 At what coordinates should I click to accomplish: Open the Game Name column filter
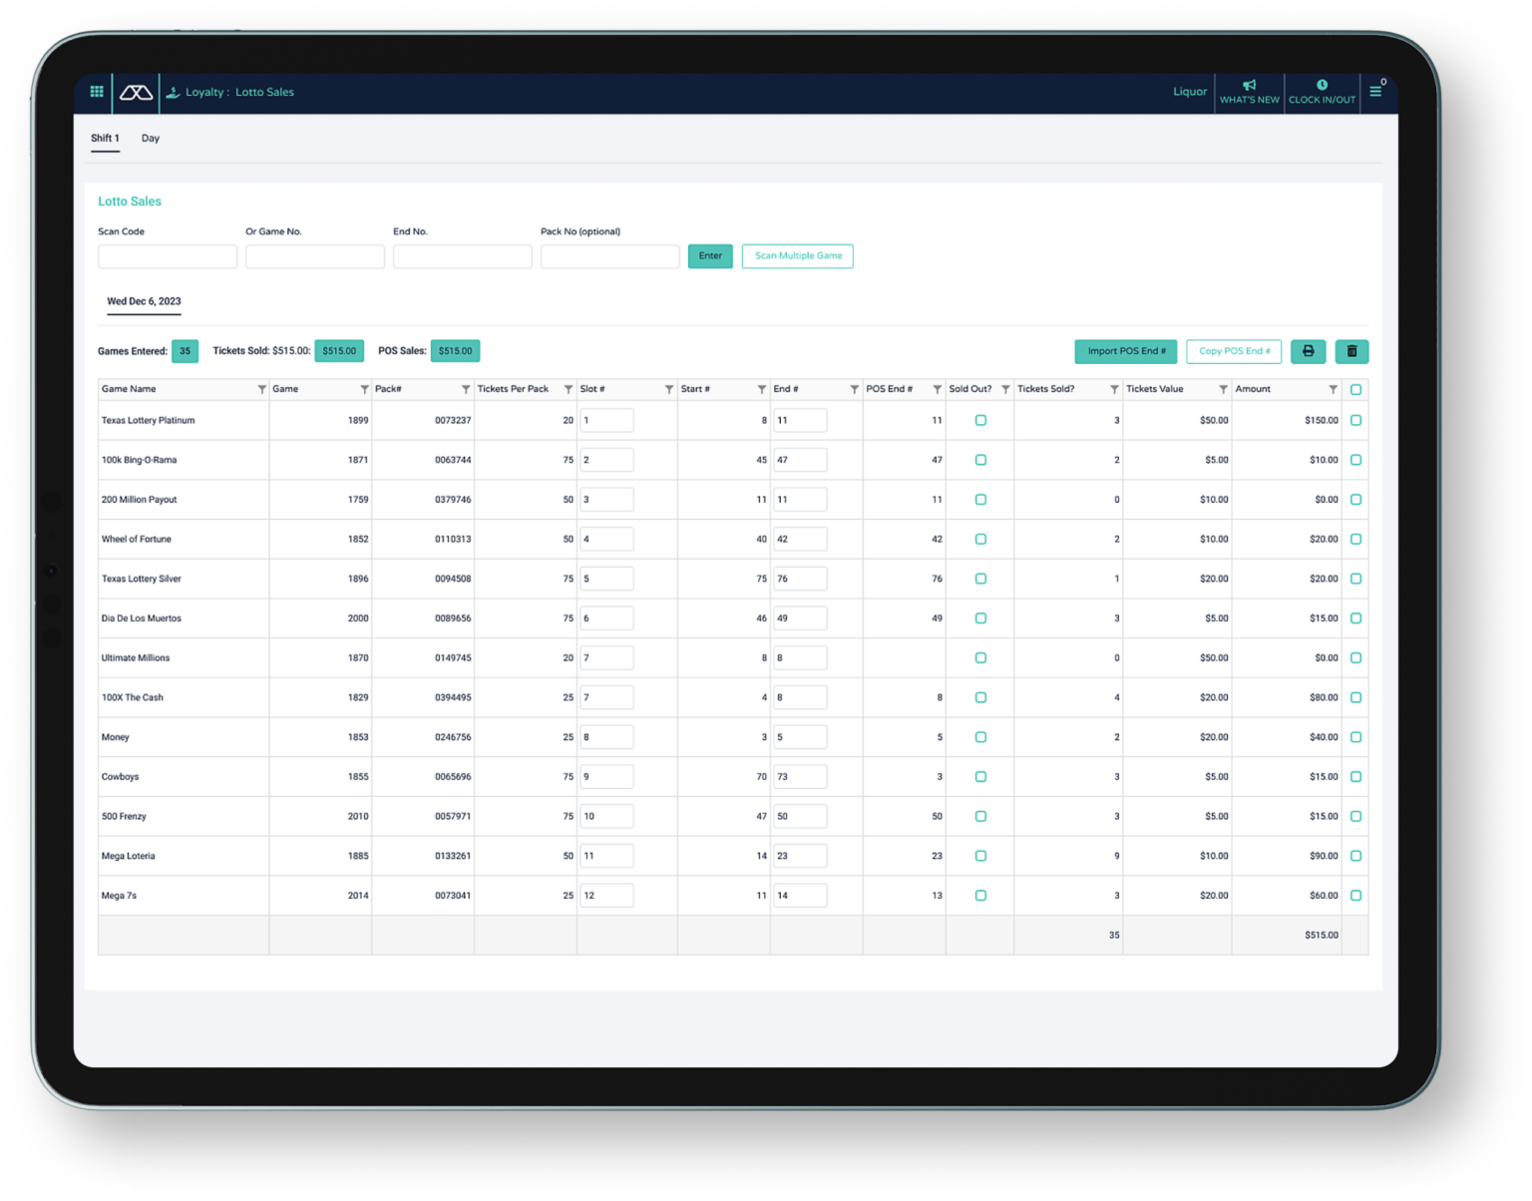click(261, 390)
